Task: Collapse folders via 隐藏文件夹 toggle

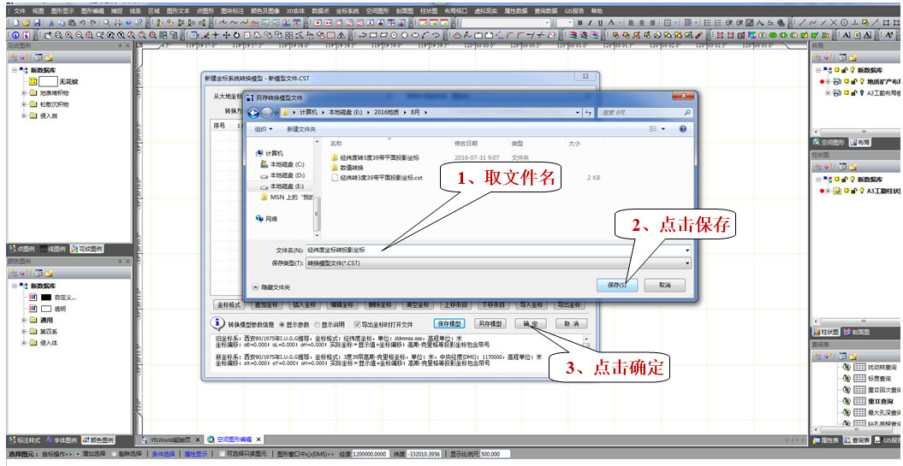Action: pos(274,287)
